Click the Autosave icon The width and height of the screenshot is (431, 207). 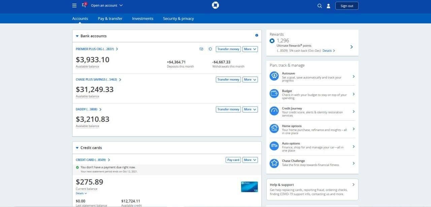pyautogui.click(x=274, y=76)
